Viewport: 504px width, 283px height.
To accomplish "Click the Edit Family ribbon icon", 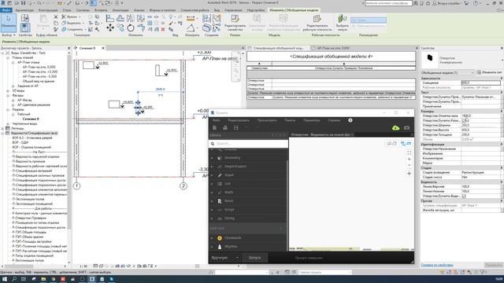I will (x=235, y=22).
